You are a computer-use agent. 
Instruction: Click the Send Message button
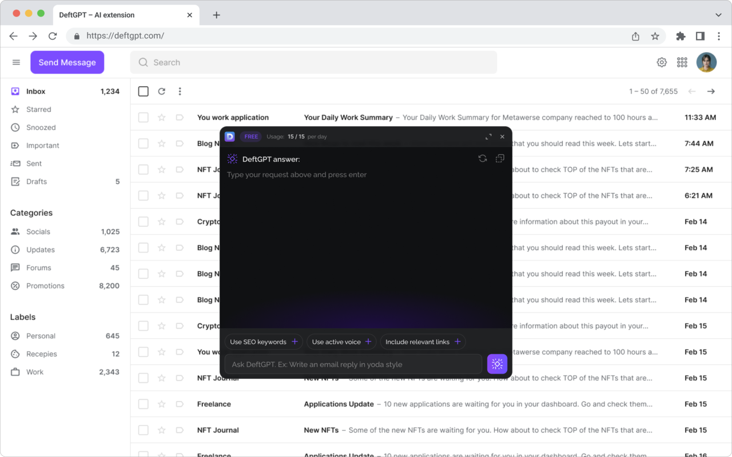tap(67, 62)
